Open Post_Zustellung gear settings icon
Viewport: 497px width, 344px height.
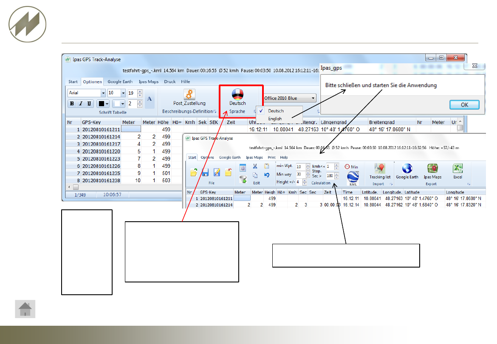(189, 94)
